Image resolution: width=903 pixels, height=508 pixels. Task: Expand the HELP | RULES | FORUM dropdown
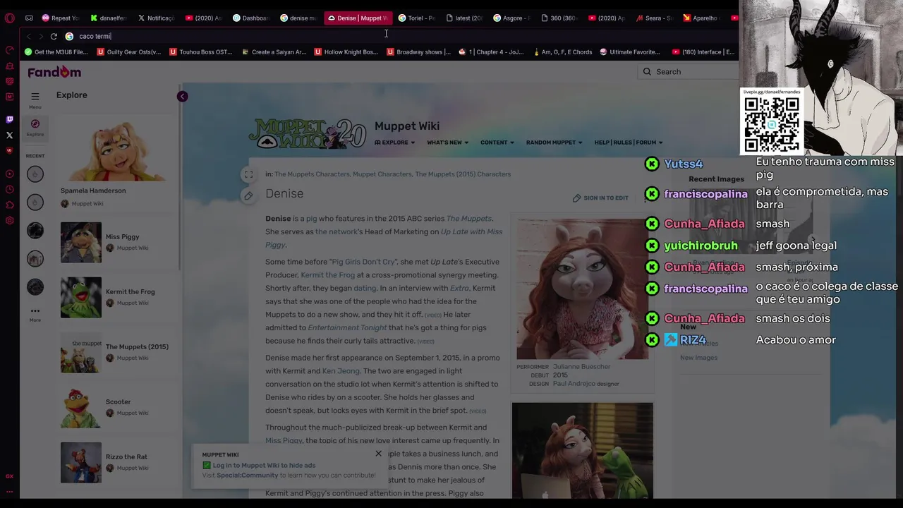pyautogui.click(x=629, y=143)
